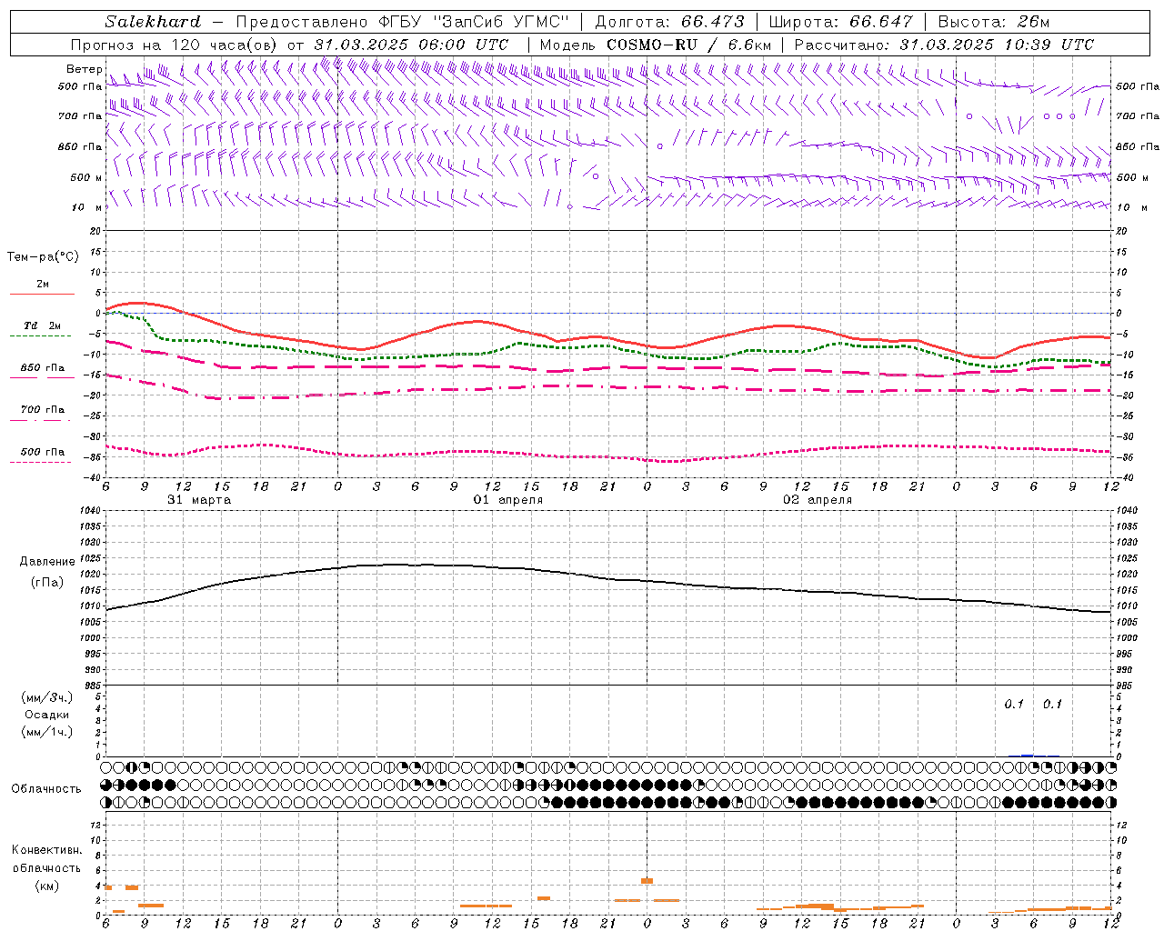Click the (км) convective cloud unit label
This screenshot has height=931, width=1164.
click(47, 886)
